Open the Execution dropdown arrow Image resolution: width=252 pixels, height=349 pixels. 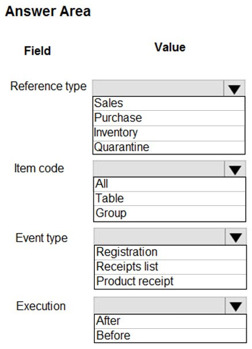[236, 306]
